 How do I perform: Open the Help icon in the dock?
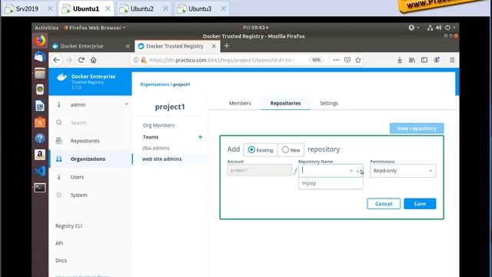click(40, 138)
